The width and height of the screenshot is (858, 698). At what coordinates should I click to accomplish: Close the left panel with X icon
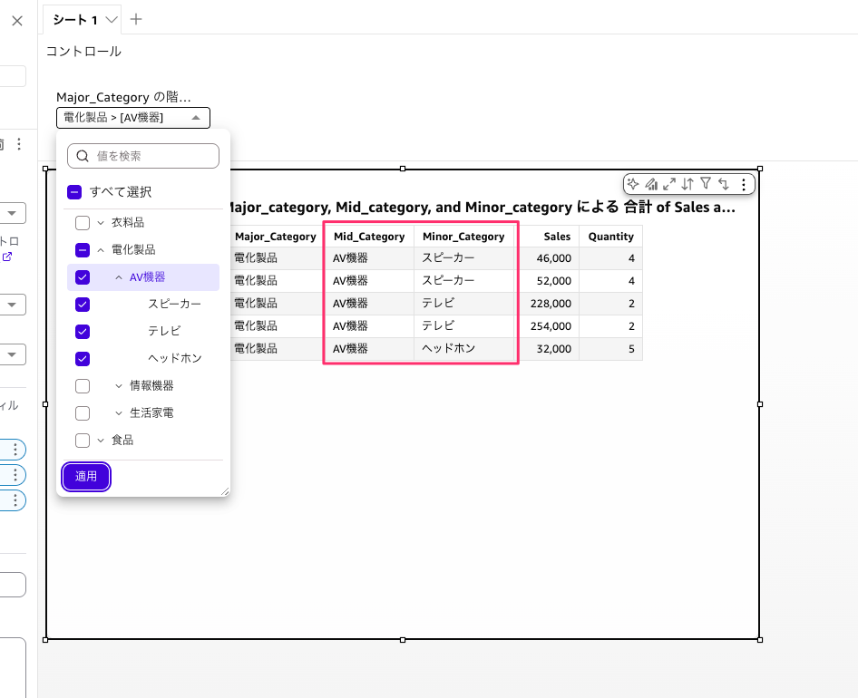tap(17, 21)
